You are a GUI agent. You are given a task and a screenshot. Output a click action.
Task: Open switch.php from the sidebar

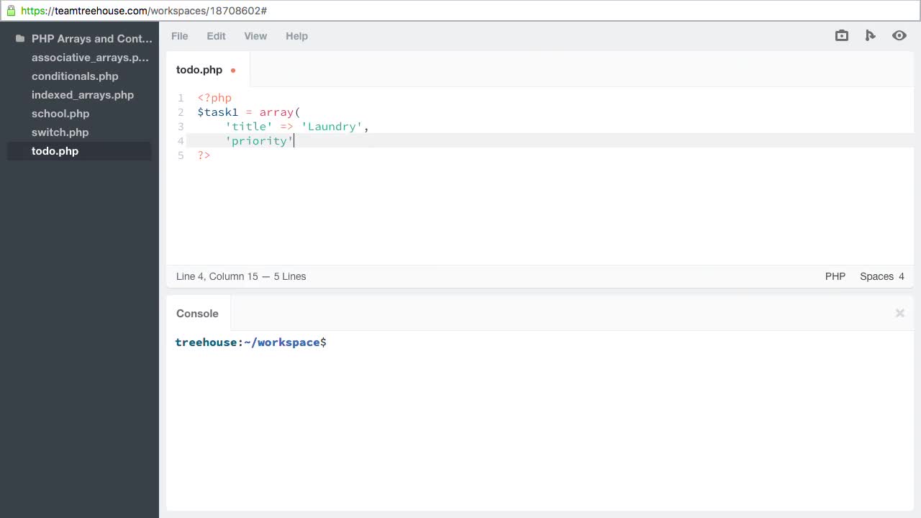pos(60,132)
